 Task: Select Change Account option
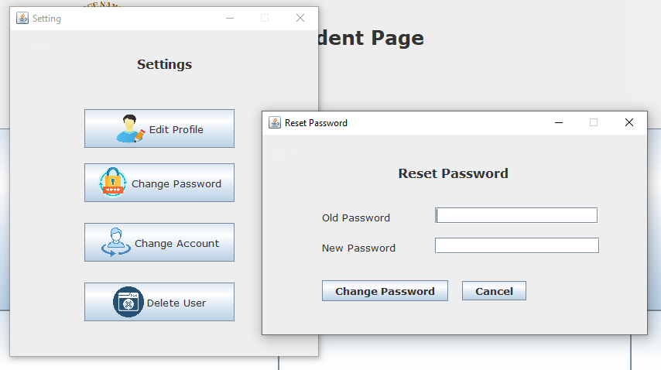[159, 242]
